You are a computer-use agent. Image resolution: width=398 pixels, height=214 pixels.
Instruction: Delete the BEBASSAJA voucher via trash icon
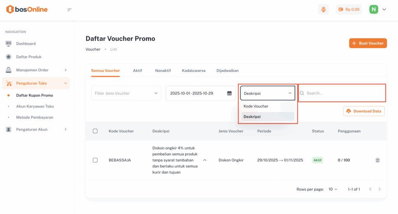377,160
